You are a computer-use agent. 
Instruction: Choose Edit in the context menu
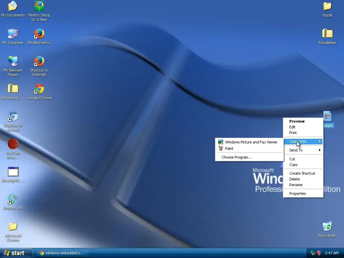pyautogui.click(x=303, y=127)
